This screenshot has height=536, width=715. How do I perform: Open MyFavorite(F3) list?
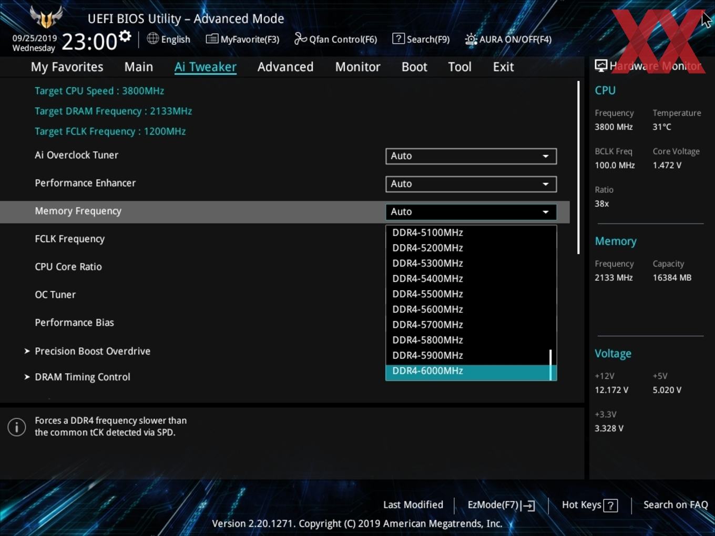click(x=242, y=39)
